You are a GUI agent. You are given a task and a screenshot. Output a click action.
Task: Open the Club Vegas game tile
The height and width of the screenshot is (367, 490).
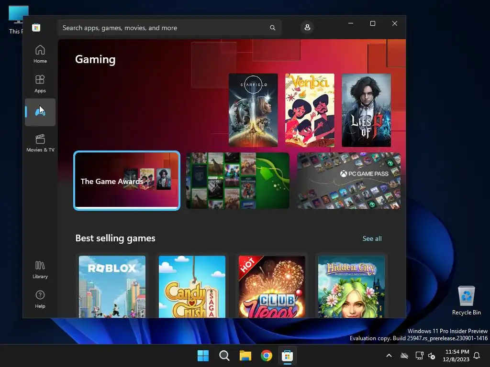point(272,287)
